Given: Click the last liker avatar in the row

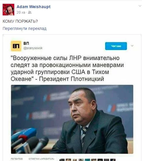Looking at the screenshot, I should [x=113, y=160].
